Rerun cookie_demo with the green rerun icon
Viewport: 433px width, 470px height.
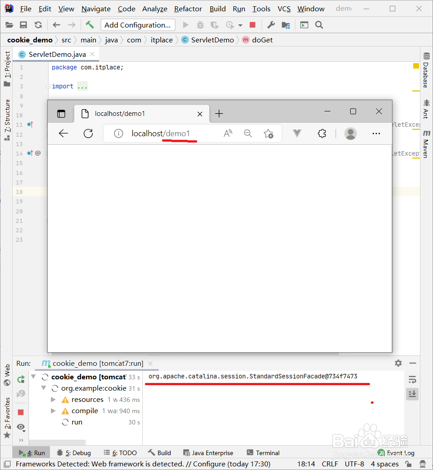(21, 379)
